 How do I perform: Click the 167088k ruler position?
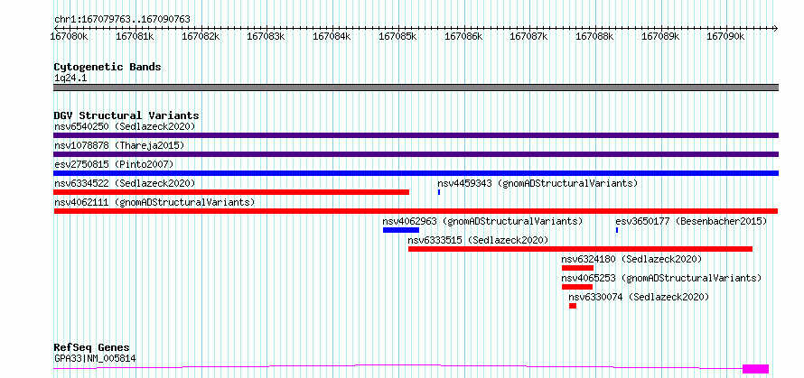594,36
